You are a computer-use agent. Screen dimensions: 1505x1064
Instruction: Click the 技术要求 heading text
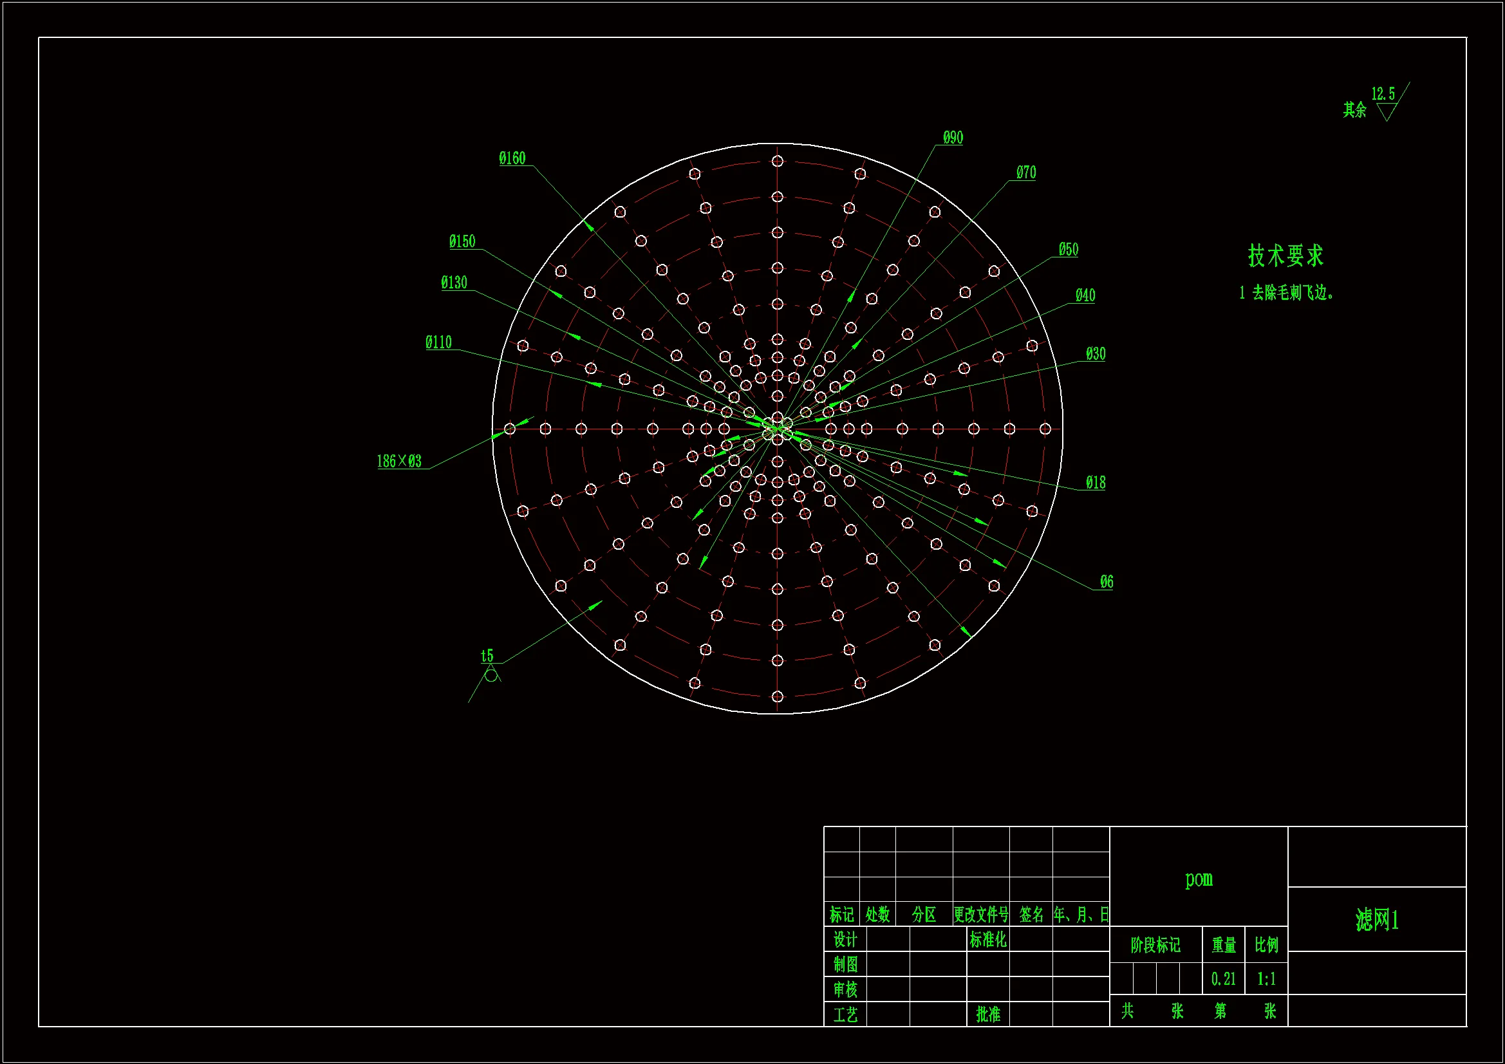tap(1285, 256)
